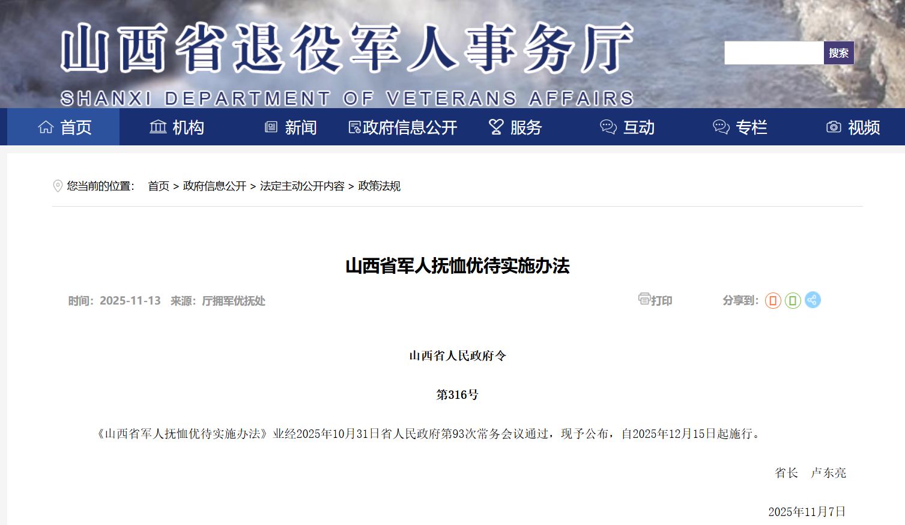Click the 山西省退役军人事务厅 site banner title
This screenshot has width=905, height=525.
click(x=347, y=48)
